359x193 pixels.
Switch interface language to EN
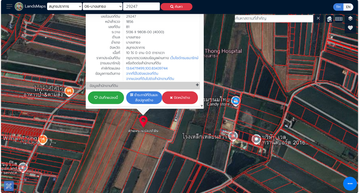349,6
